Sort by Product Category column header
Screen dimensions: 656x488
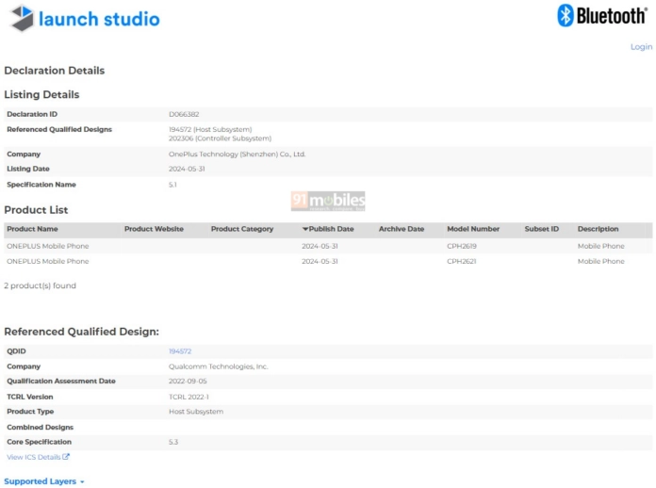point(242,229)
